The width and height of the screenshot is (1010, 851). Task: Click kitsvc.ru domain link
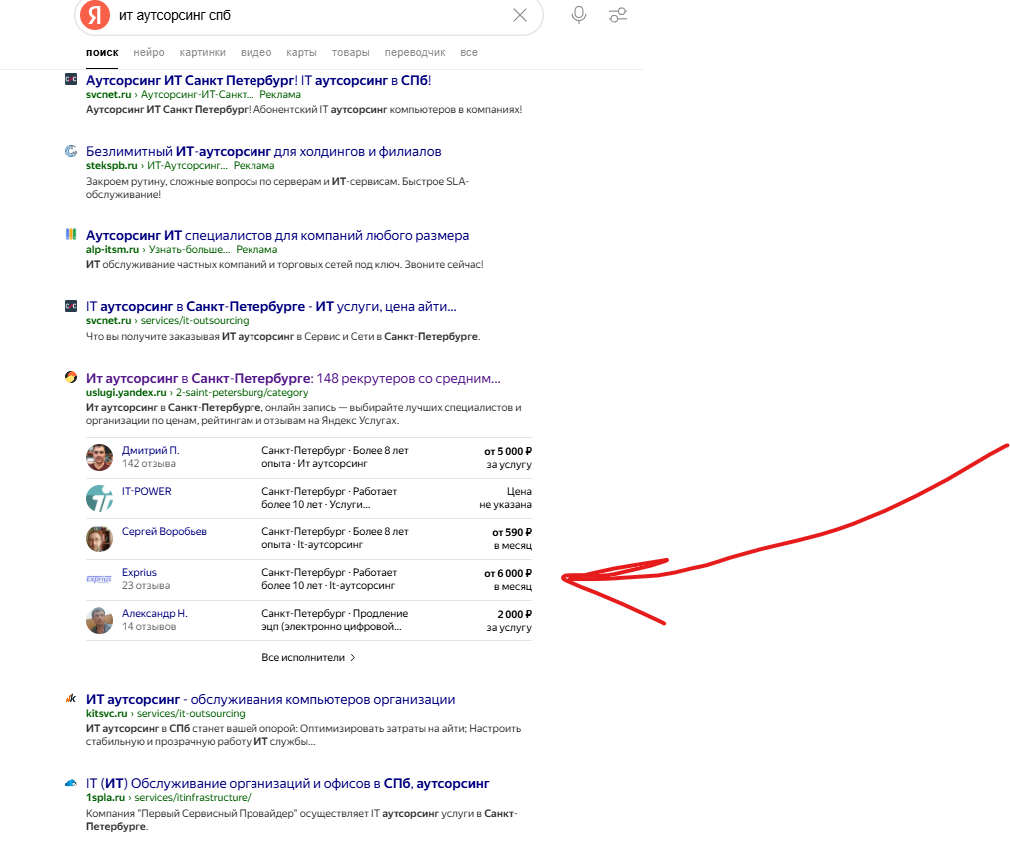coord(106,714)
